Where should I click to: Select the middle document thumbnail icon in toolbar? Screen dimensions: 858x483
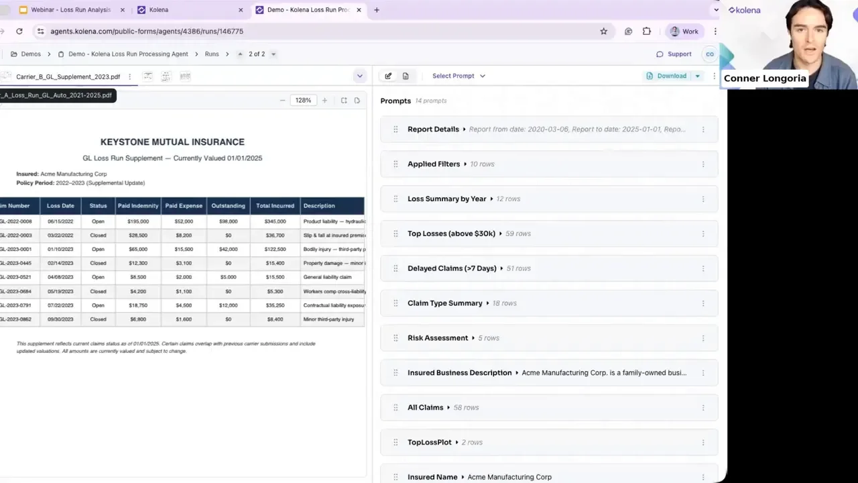(166, 76)
